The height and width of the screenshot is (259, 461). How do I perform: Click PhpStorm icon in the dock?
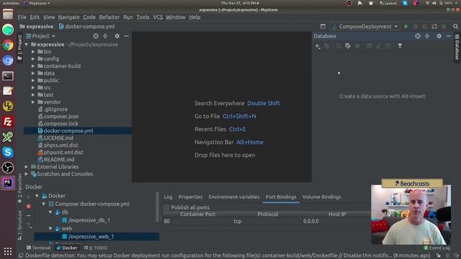tap(8, 183)
